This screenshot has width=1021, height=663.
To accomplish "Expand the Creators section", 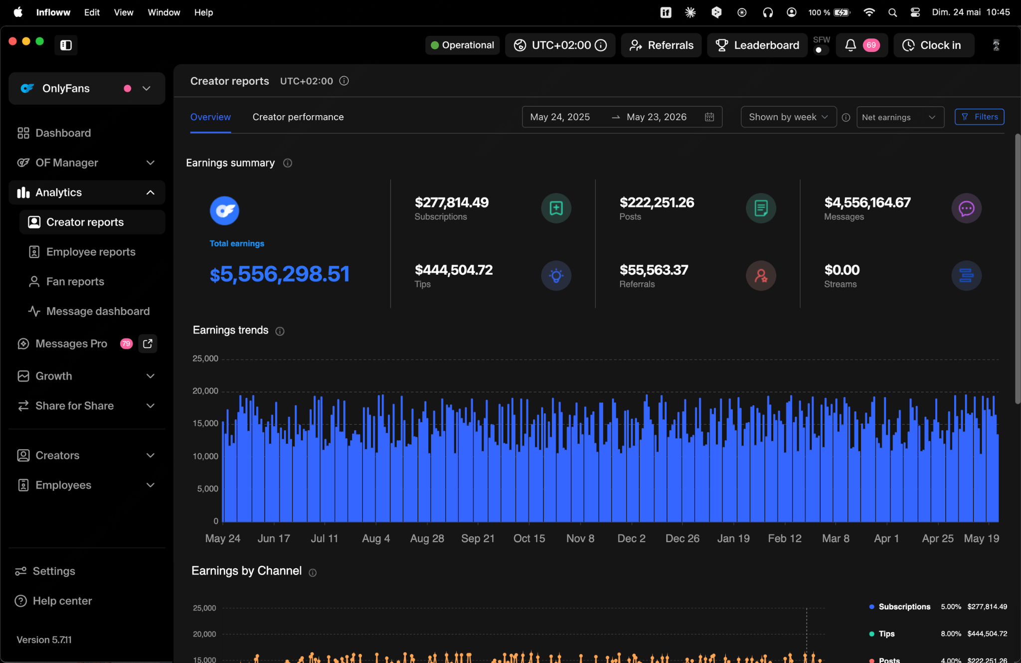I will click(x=87, y=455).
